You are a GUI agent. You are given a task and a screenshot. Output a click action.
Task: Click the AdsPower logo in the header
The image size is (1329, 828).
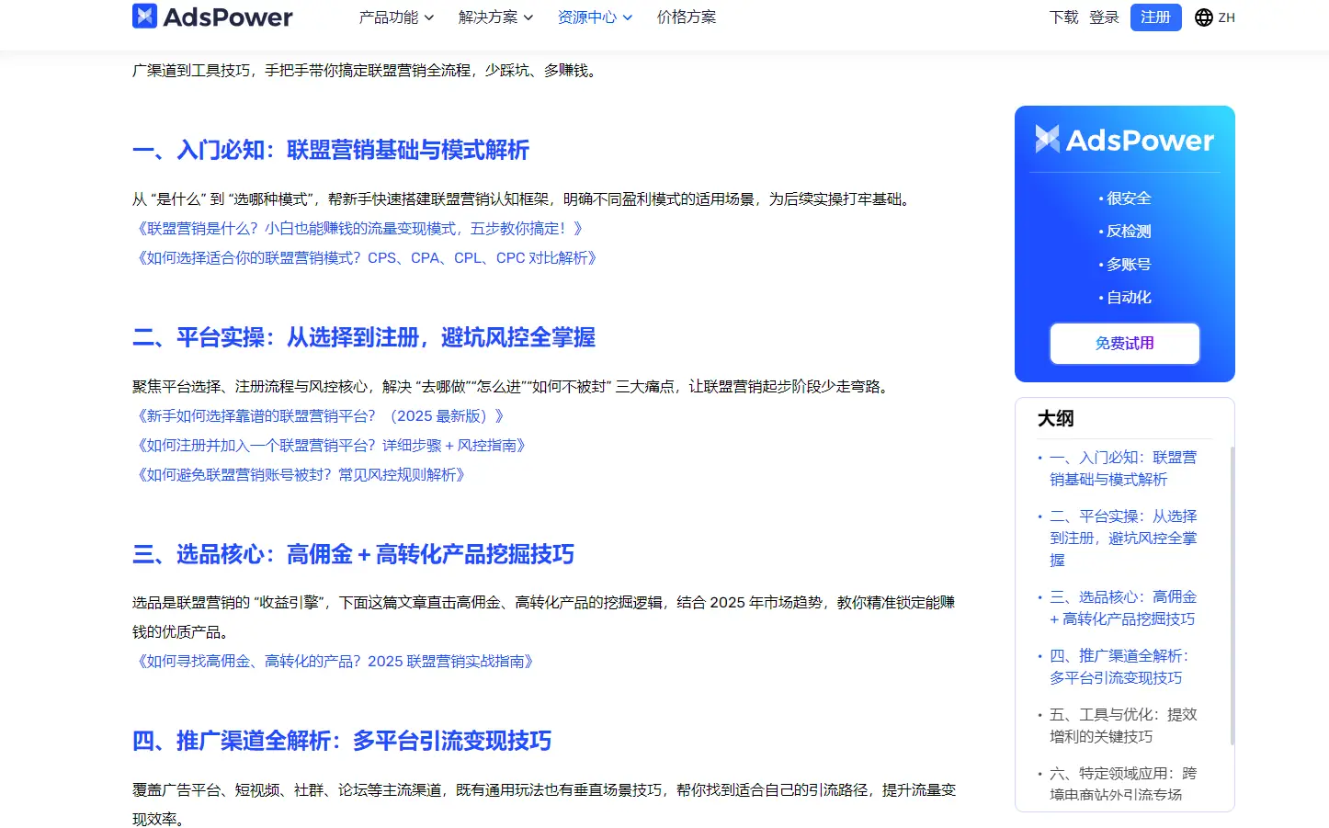coord(212,17)
